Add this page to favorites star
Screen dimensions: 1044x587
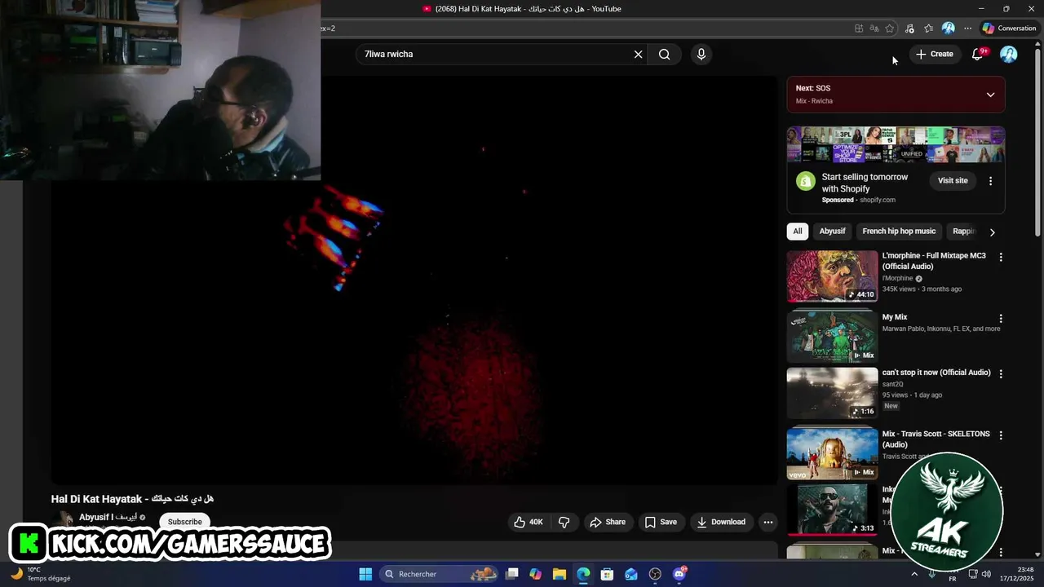[890, 29]
